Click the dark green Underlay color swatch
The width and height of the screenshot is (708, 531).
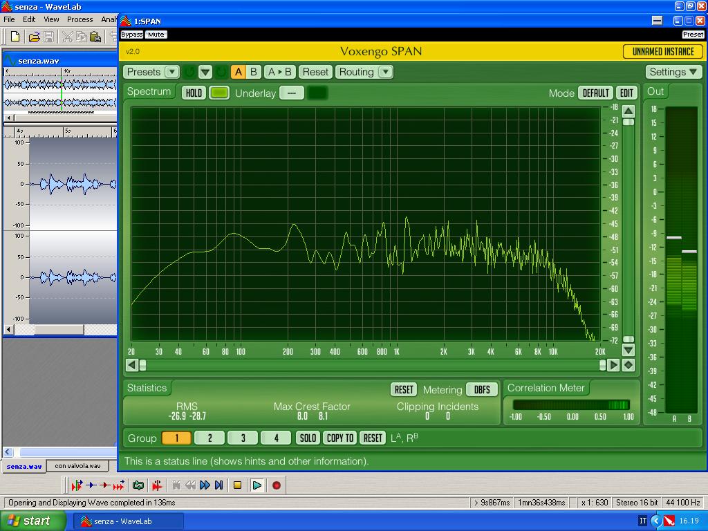317,93
